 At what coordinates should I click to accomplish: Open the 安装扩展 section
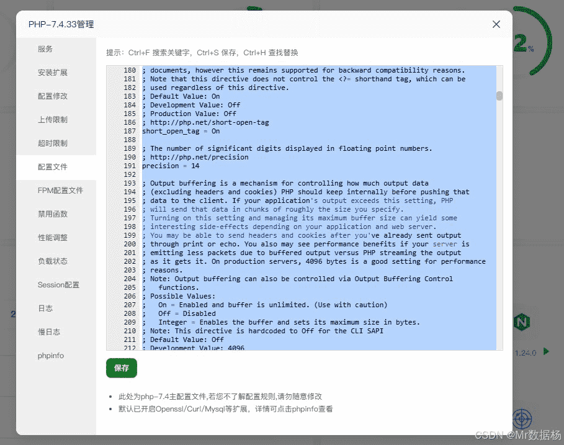coord(53,73)
